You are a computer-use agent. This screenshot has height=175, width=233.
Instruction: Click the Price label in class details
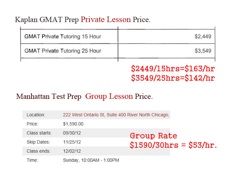32,124
